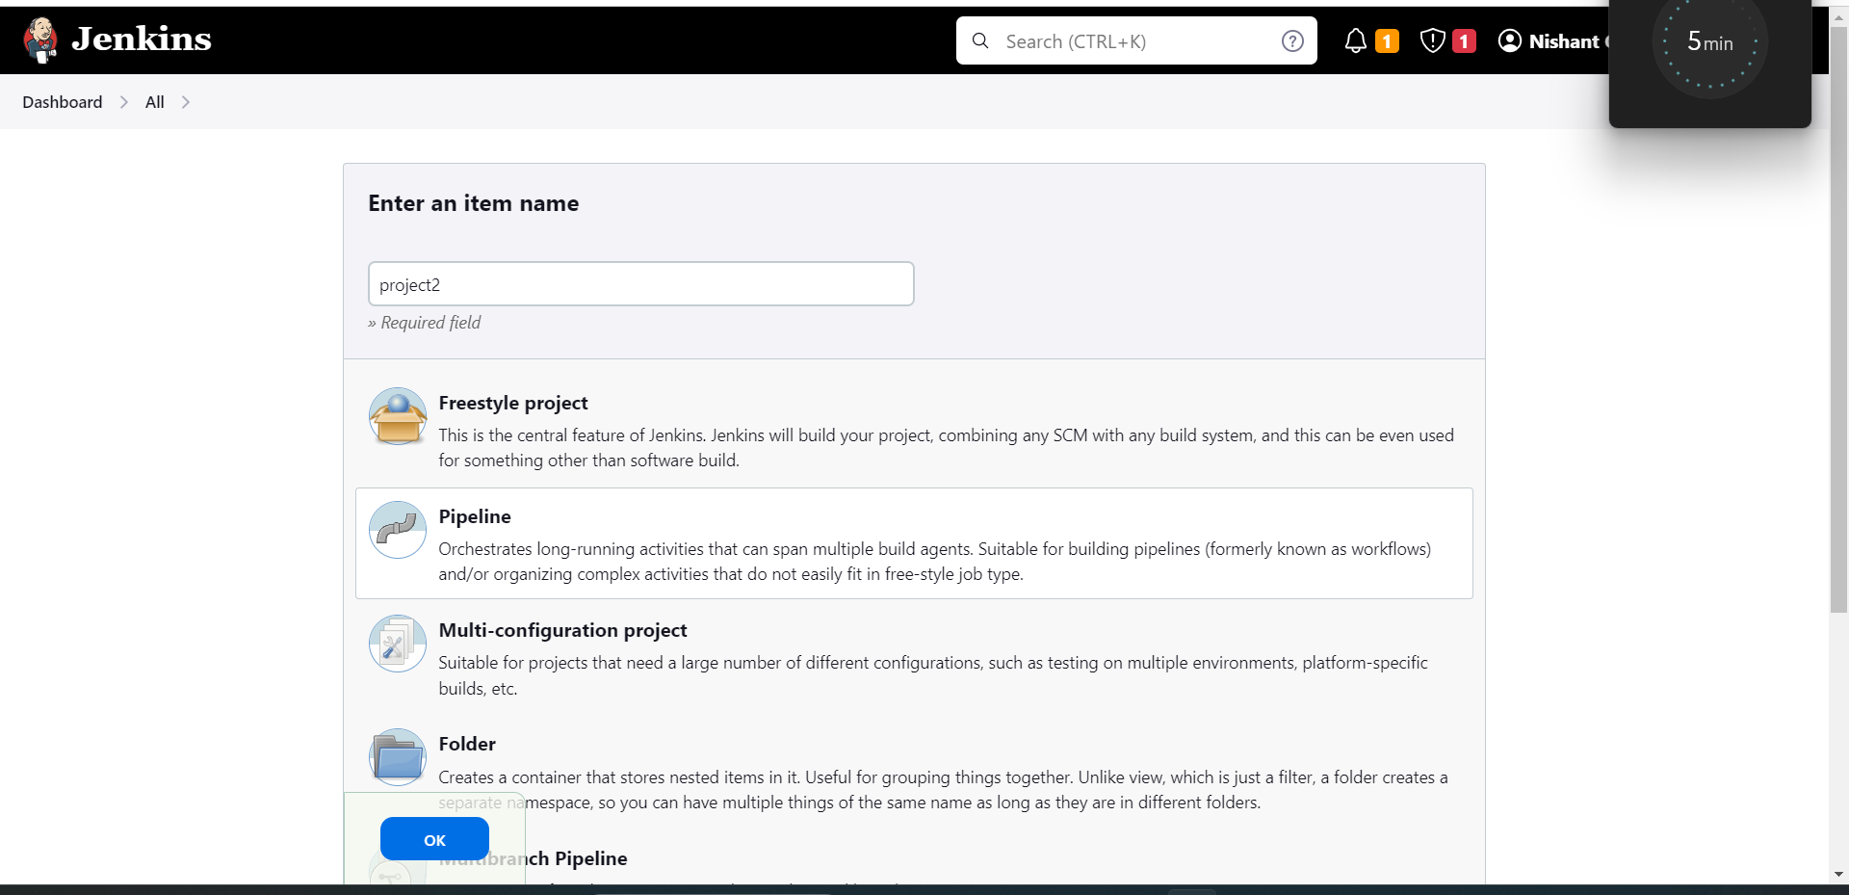Viewport: 1849px width, 895px height.
Task: Click the vertical page scrollbar
Action: [1838, 318]
